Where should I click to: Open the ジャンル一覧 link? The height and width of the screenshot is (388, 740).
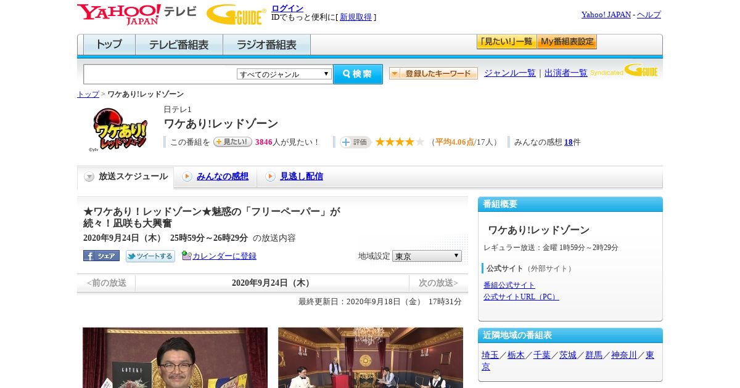point(510,73)
